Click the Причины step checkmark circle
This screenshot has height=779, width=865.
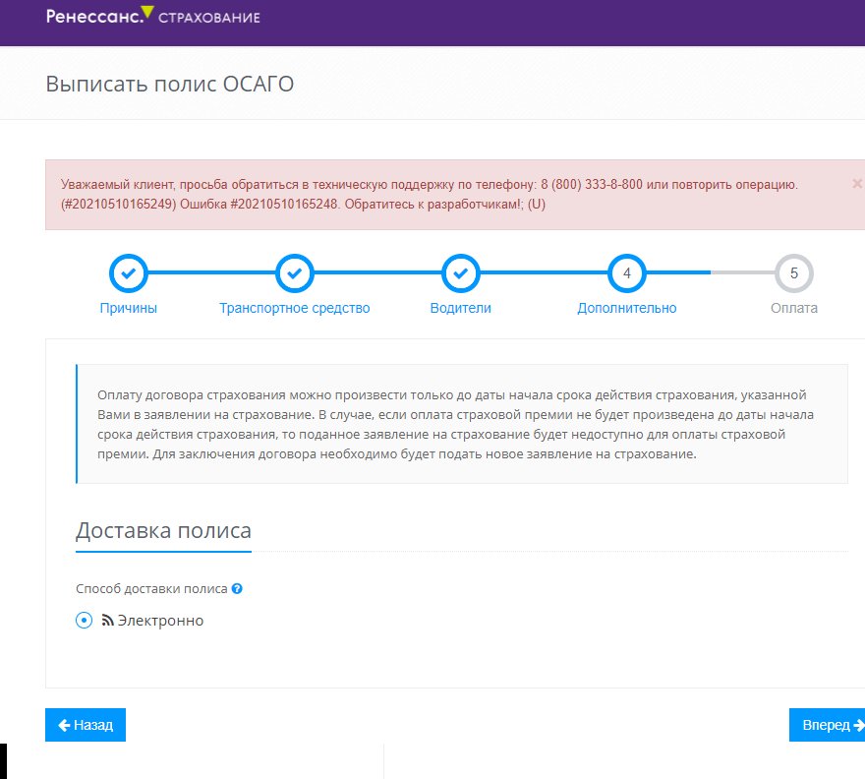tap(129, 272)
